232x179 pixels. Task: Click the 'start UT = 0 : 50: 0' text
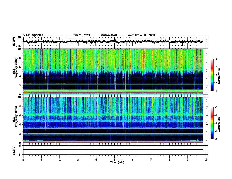pyautogui.click(x=141, y=35)
